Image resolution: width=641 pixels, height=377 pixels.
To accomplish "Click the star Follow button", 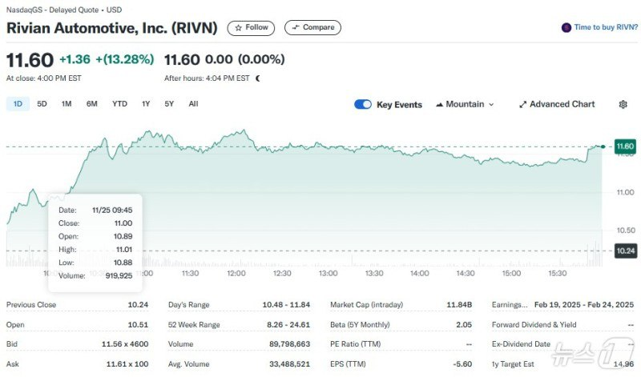I will [x=251, y=28].
